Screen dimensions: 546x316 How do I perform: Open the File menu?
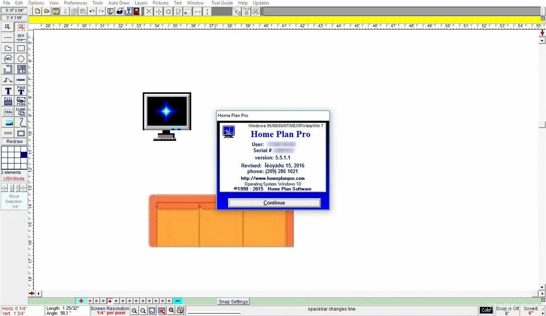pyautogui.click(x=6, y=3)
